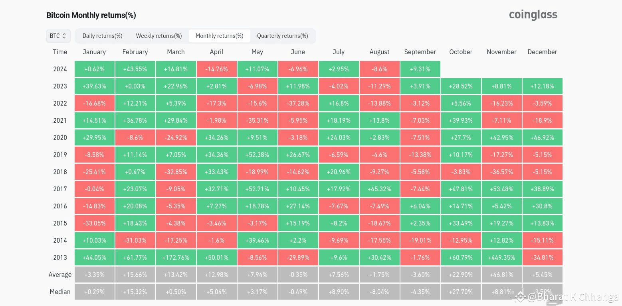Open the Quarterly returns(%) tab
The height and width of the screenshot is (306, 622).
pos(282,36)
